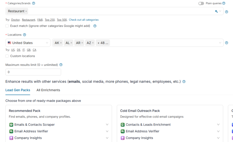The width and height of the screenshot is (233, 142).
Task: Open the United States country dropdown
Action: 28,43
